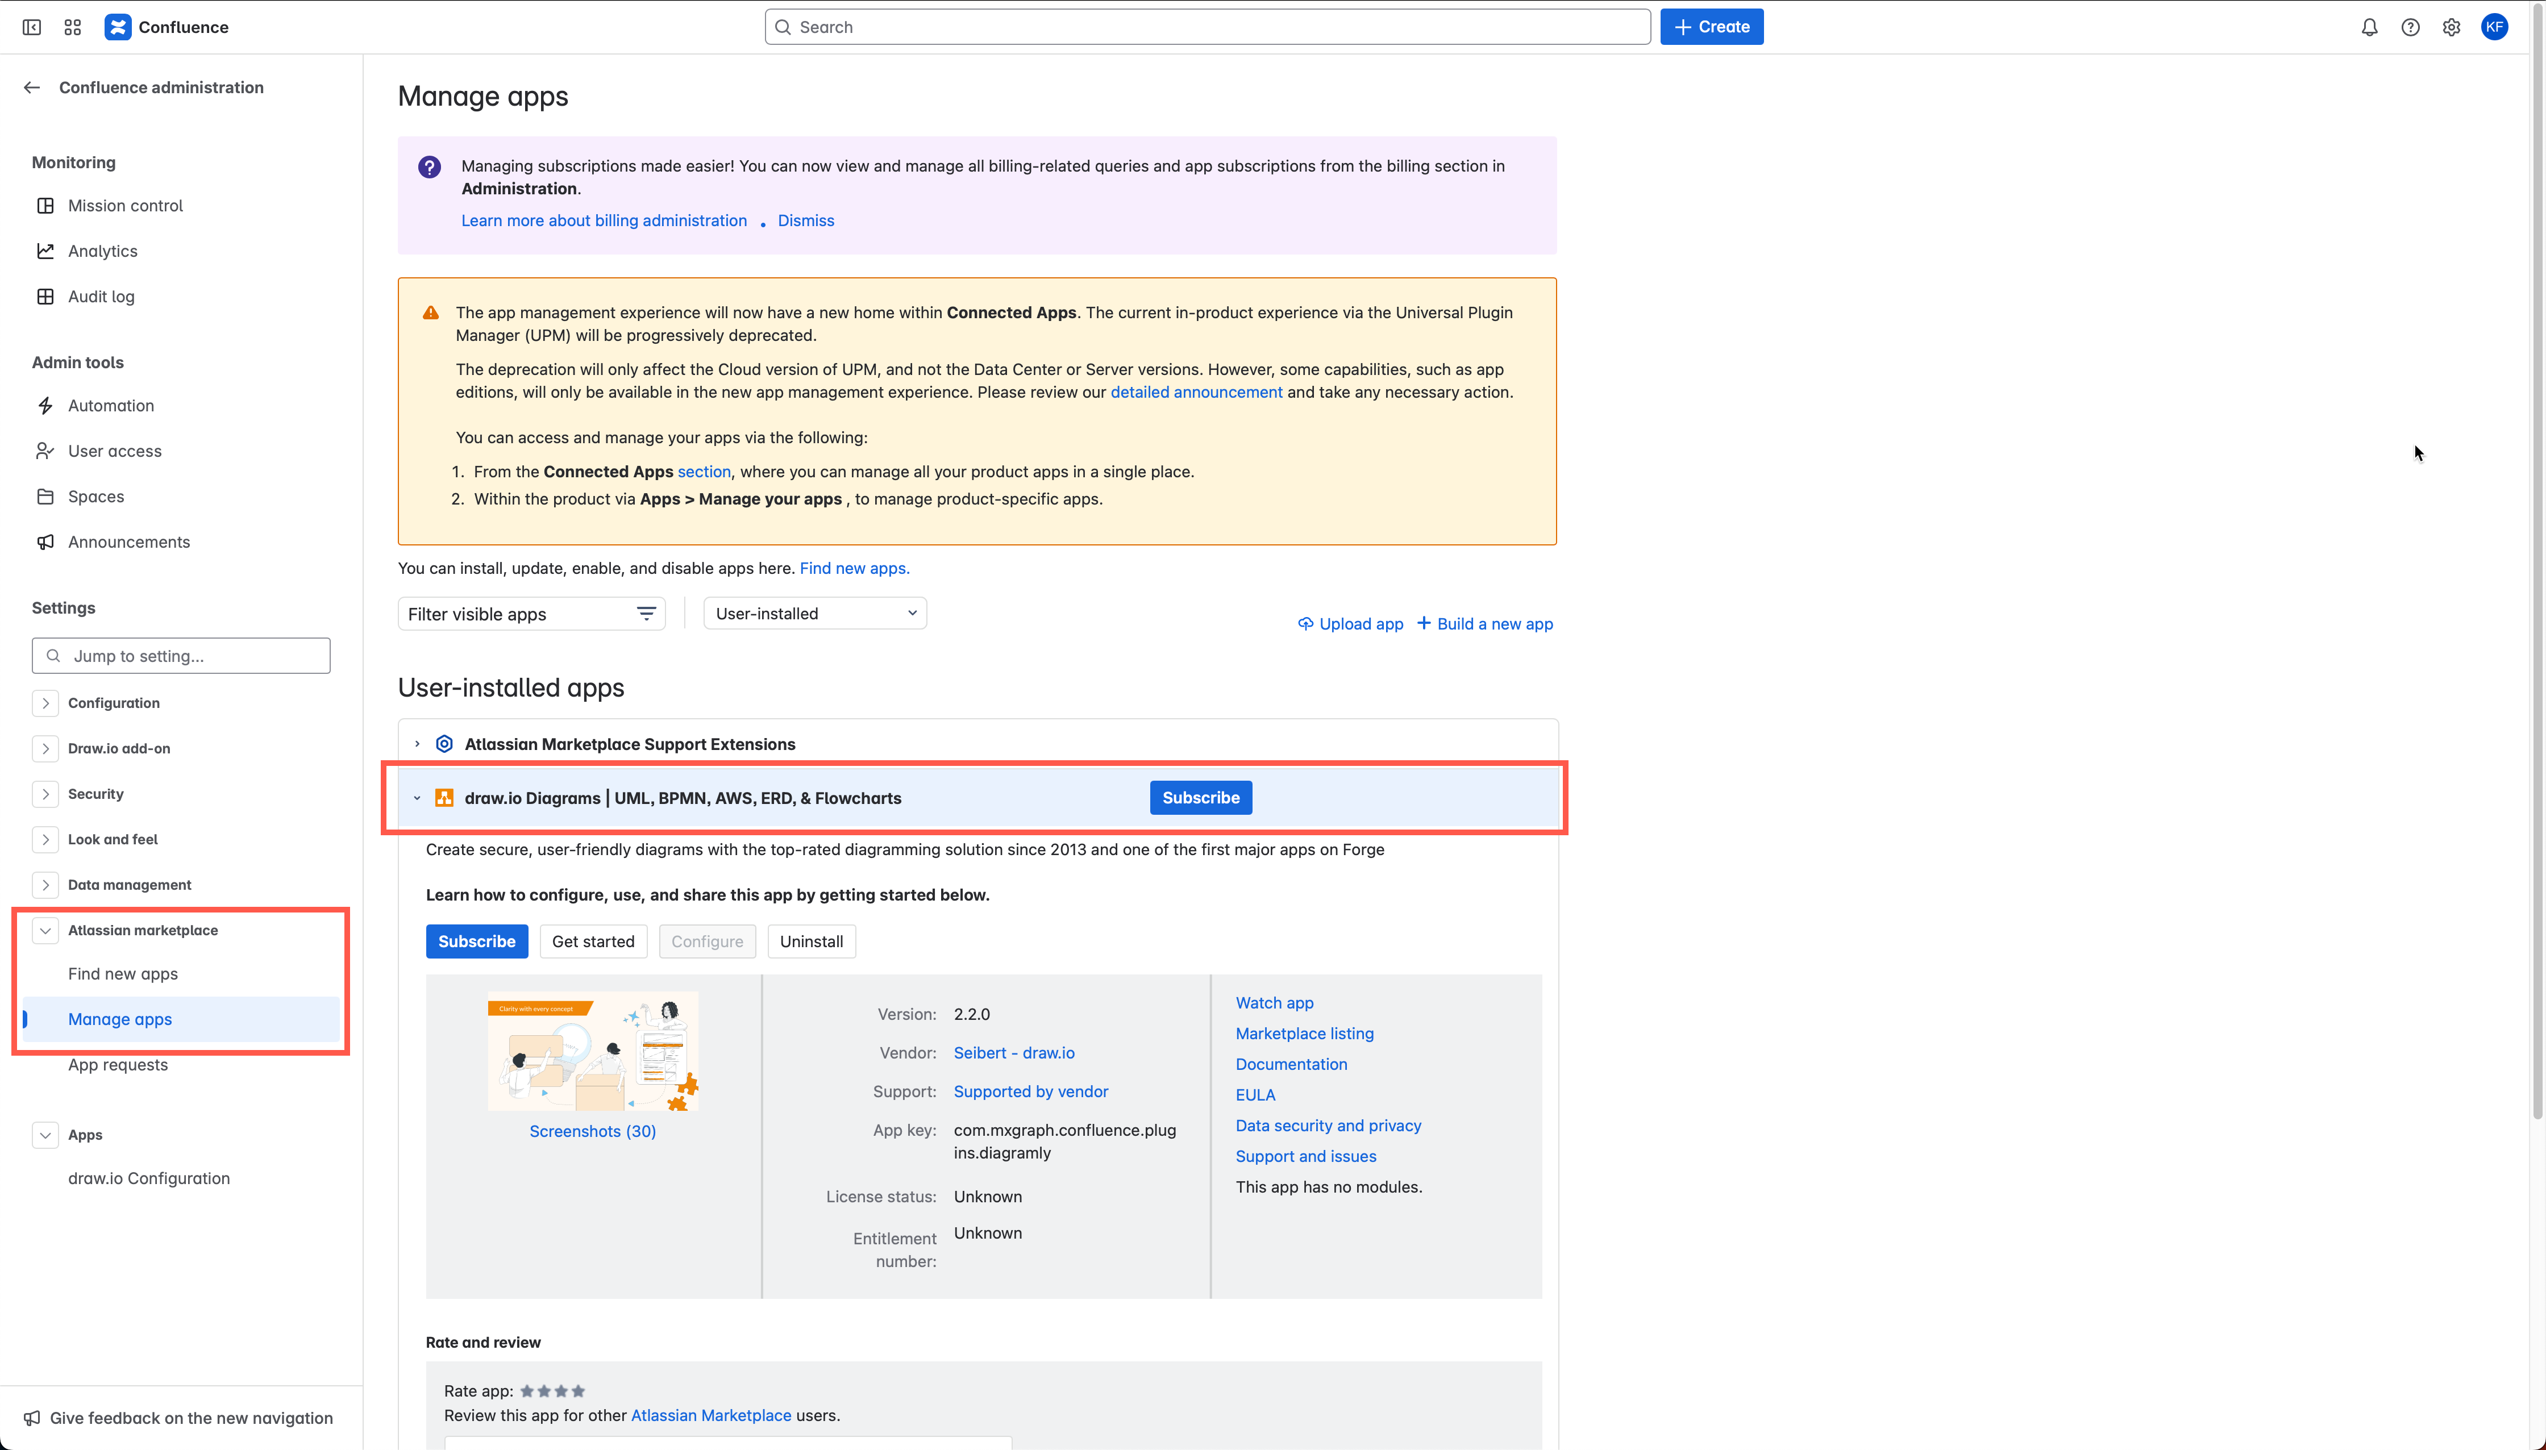Expand the Atlassian Marketplace Support Extensions row
Image resolution: width=2546 pixels, height=1450 pixels.
[417, 743]
